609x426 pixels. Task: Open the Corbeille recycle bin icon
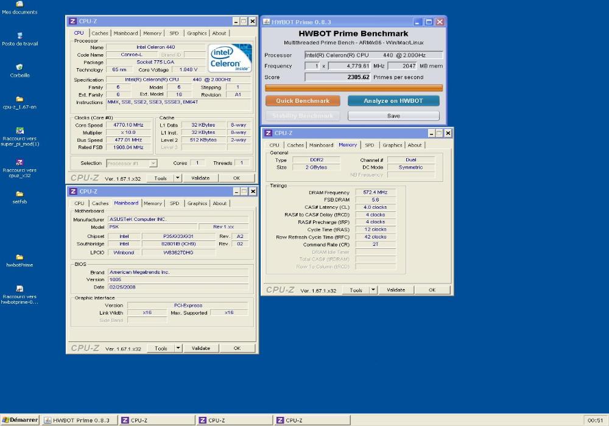19,68
